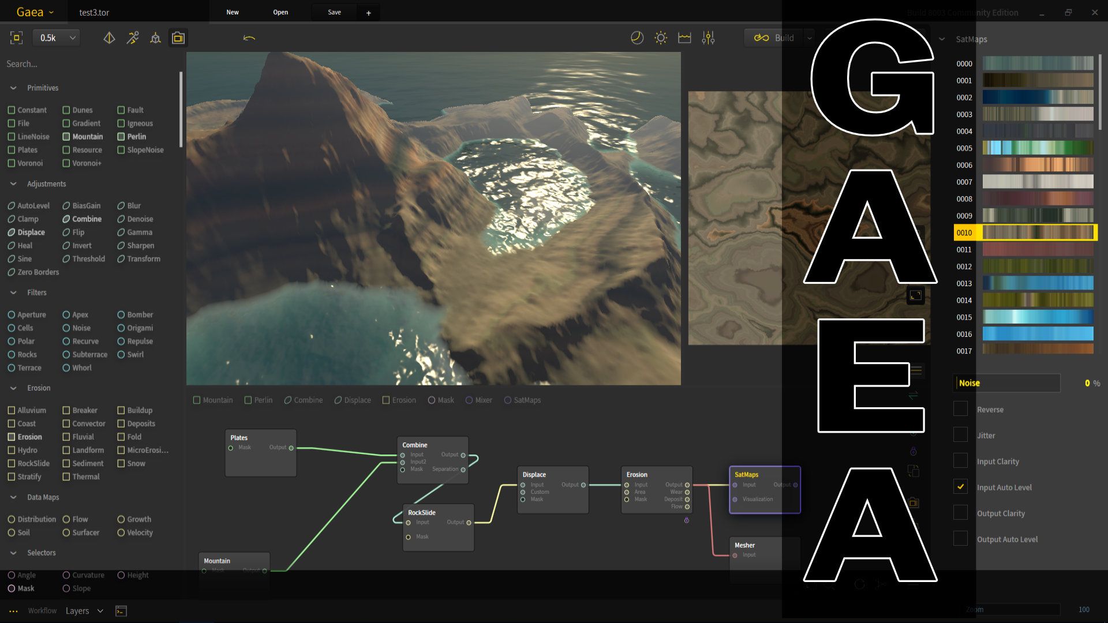Click the node list scrollbar

coord(181,110)
